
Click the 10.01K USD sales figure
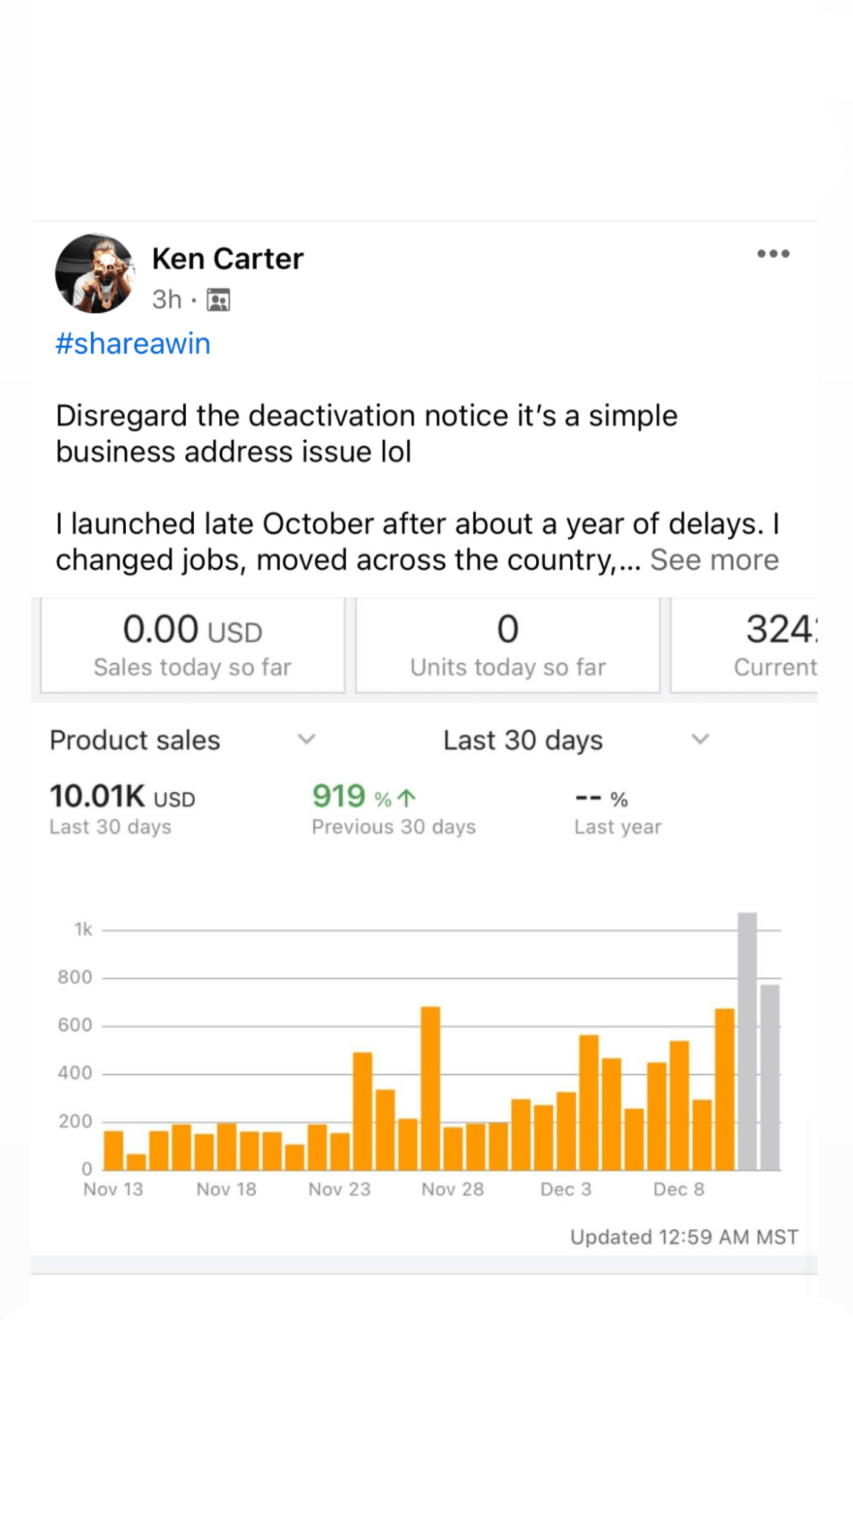tap(122, 797)
